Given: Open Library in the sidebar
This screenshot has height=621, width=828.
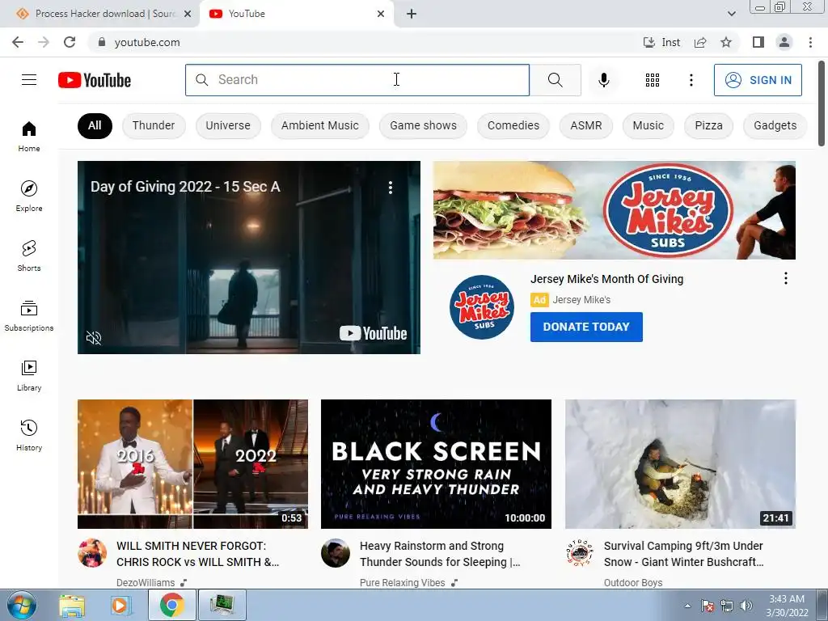Looking at the screenshot, I should pos(29,375).
